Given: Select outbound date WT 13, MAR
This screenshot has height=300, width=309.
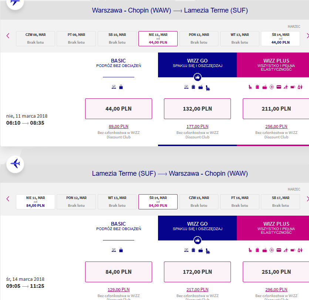Looking at the screenshot, I should 240,38.
